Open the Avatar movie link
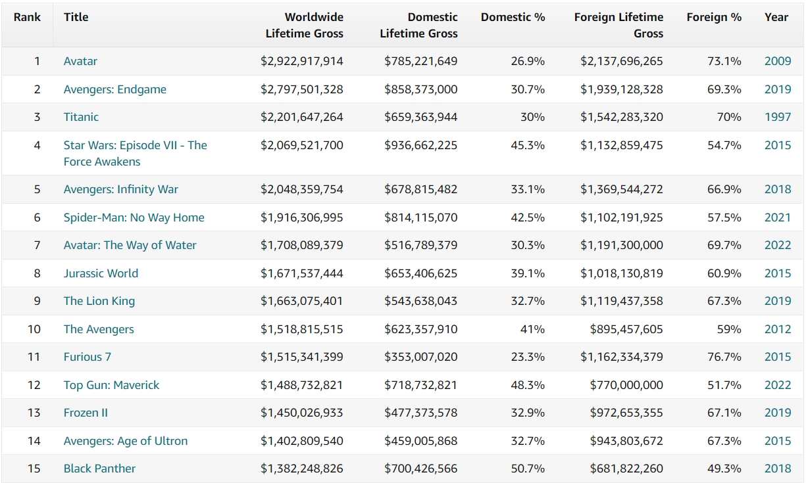Image resolution: width=806 pixels, height=483 pixels. (x=80, y=61)
